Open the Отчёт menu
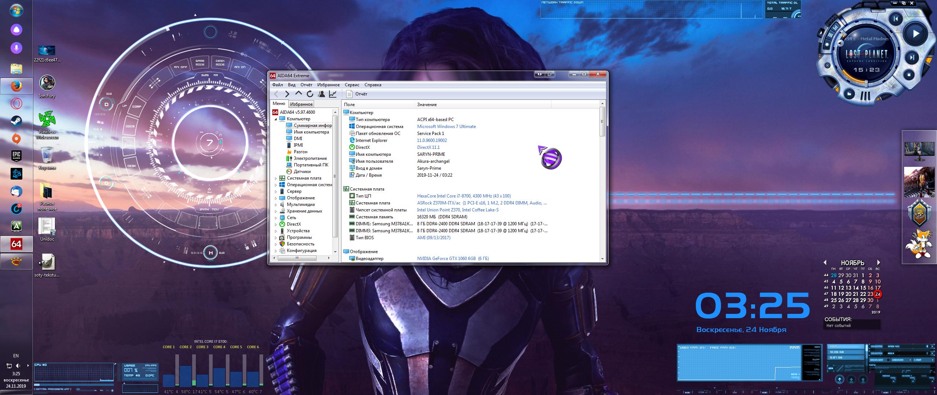Screen dimensions: 937x395 (306, 85)
